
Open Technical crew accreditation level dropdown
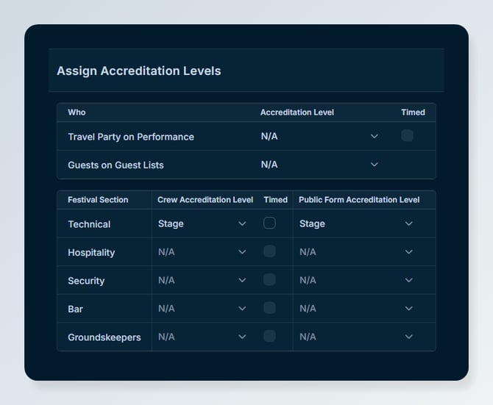[x=202, y=223]
